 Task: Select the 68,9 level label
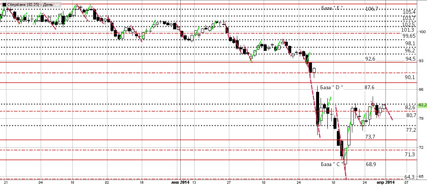[x=371, y=165]
